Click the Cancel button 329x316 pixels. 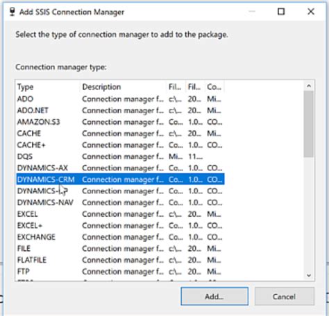(x=285, y=296)
